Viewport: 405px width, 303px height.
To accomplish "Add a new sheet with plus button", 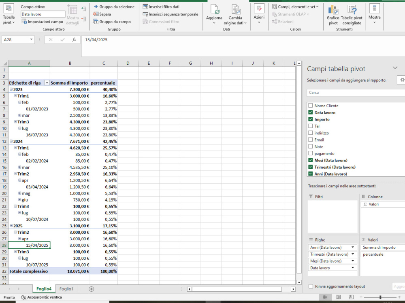I will tap(91, 289).
